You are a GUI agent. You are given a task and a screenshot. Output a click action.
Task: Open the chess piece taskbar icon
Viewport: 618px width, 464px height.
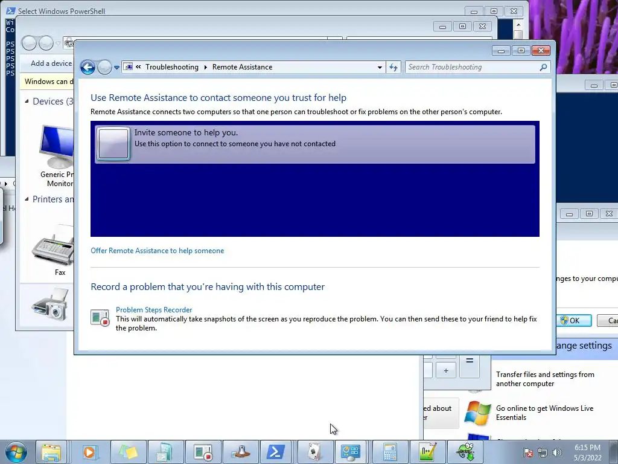240,452
